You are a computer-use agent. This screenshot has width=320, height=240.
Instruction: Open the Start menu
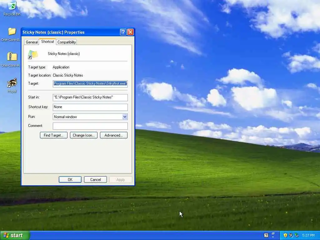[15, 235]
